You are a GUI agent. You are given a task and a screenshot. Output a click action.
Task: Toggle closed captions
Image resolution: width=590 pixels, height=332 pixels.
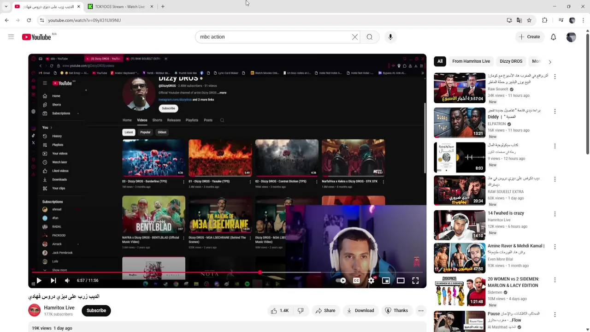point(356,280)
